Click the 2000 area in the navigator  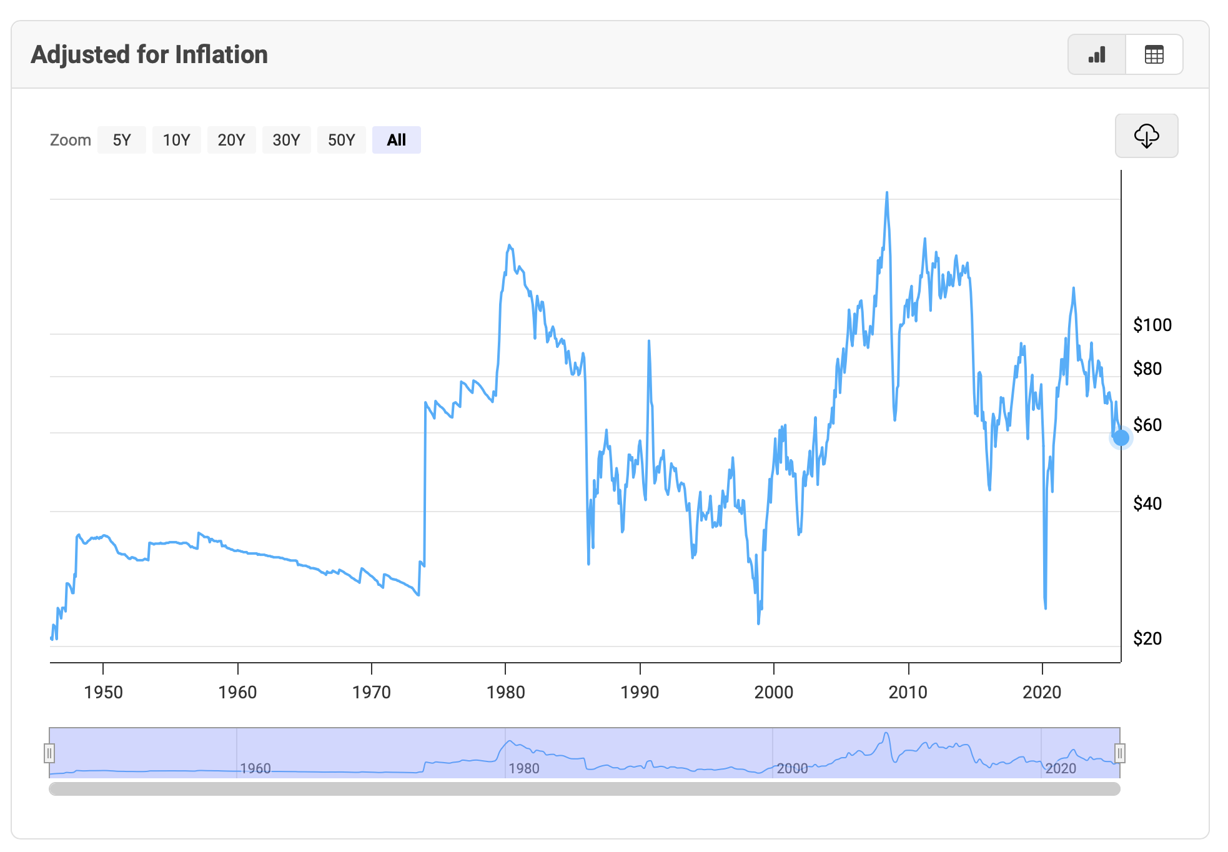point(792,768)
